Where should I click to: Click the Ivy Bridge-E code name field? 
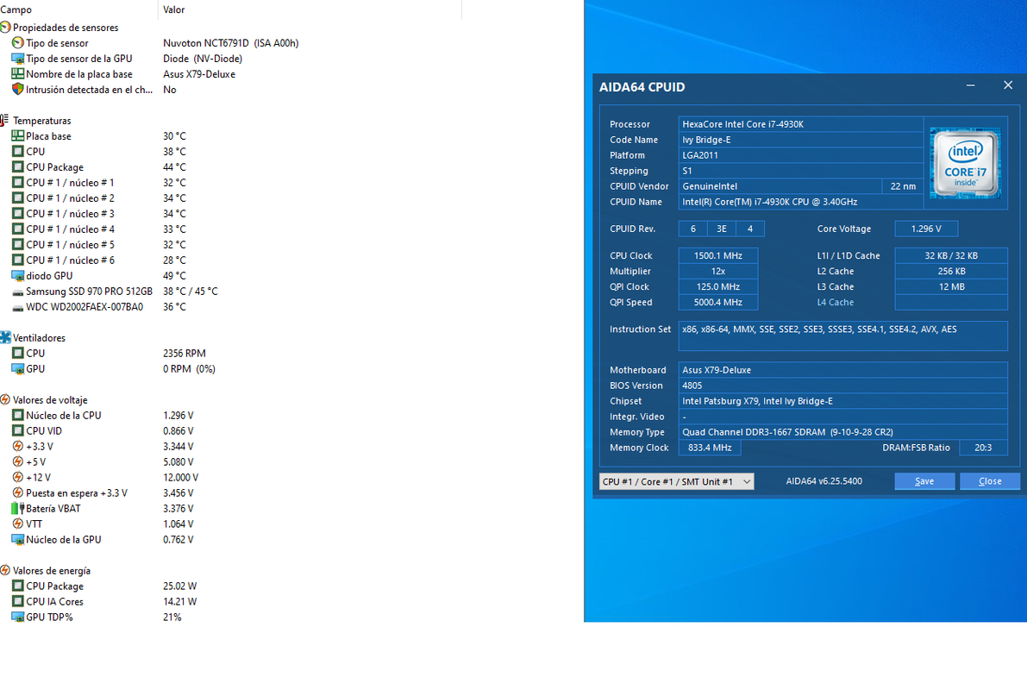(801, 140)
